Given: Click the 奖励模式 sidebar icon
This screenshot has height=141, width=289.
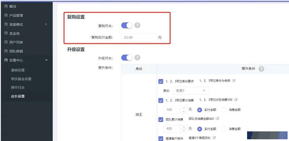Looking at the screenshot, I should pos(6,24).
